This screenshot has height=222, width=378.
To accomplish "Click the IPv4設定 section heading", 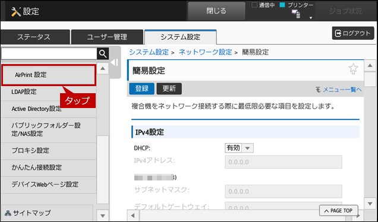I will pos(245,132).
